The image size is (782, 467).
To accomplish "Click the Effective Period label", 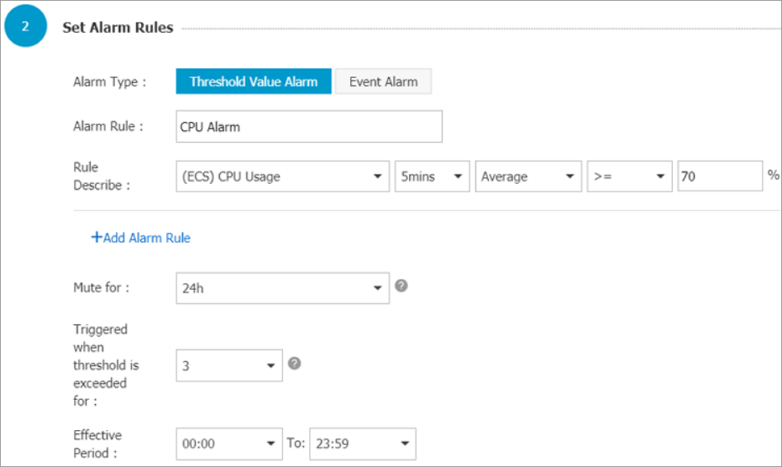I will (x=97, y=443).
